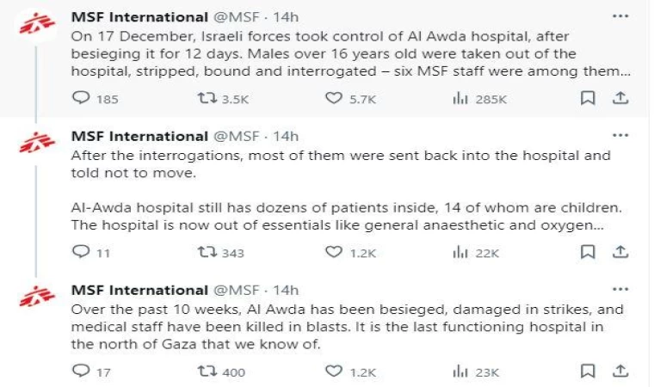Retweet the post with 3.5K retweets

click(x=207, y=99)
